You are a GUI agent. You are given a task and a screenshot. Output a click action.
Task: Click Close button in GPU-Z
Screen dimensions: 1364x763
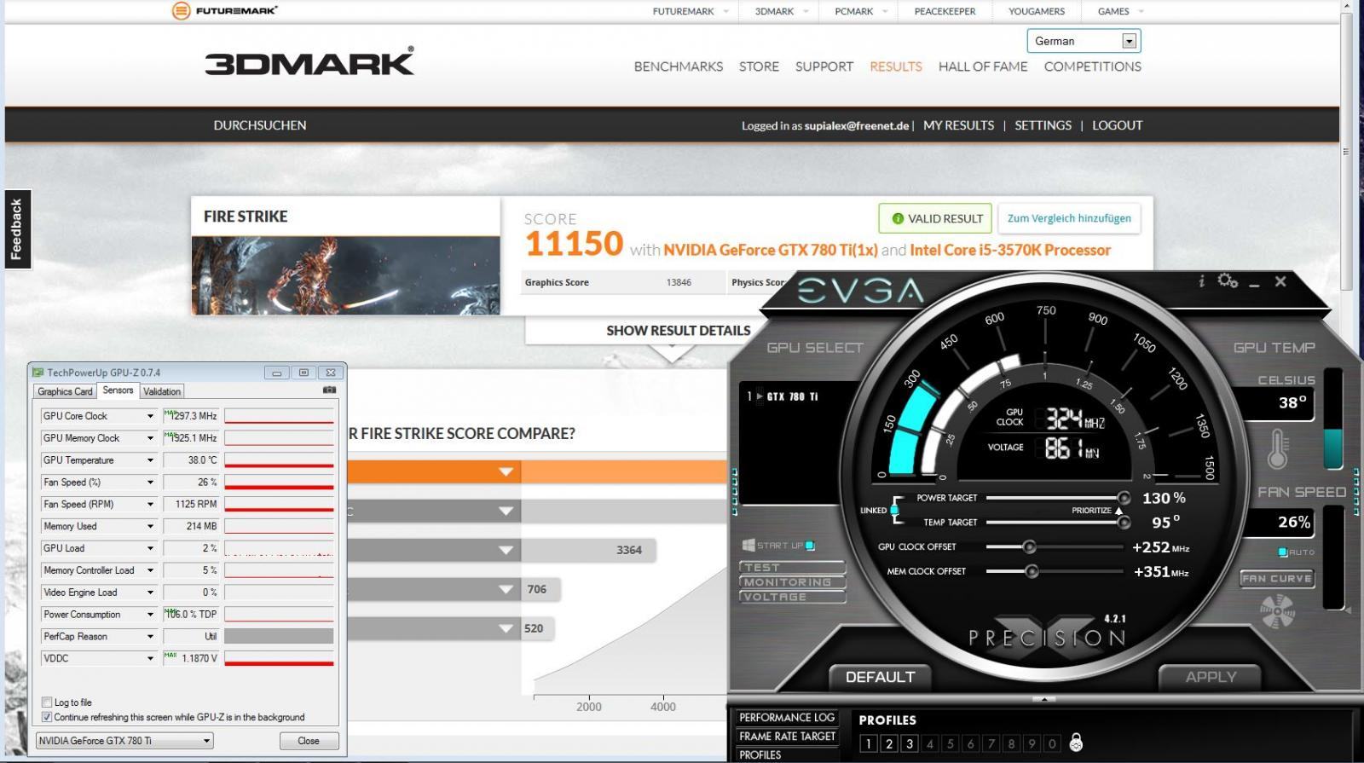tap(308, 741)
